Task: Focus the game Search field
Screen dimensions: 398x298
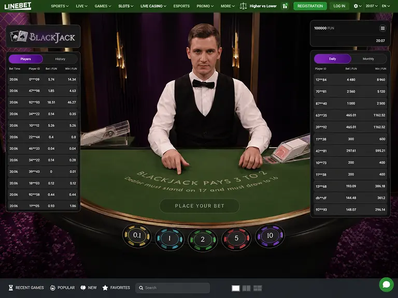Action: tap(173, 288)
